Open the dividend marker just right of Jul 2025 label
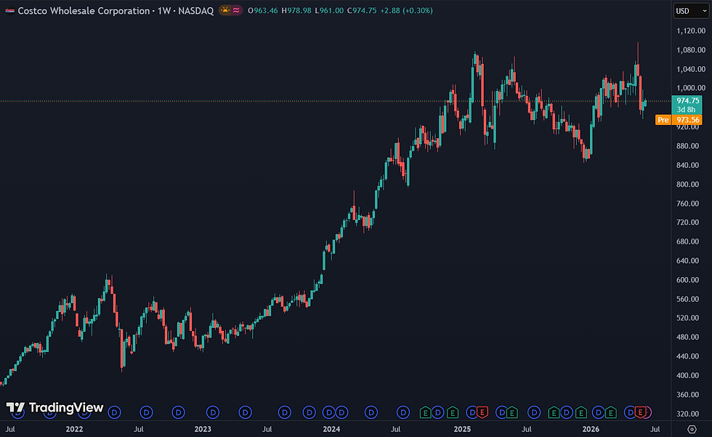This screenshot has width=712, height=437. (534, 412)
